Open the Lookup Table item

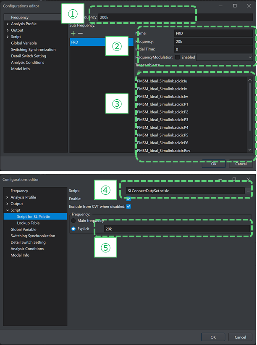coord(28,223)
